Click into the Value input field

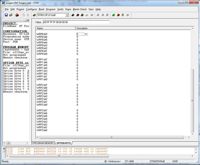click(x=76, y=22)
